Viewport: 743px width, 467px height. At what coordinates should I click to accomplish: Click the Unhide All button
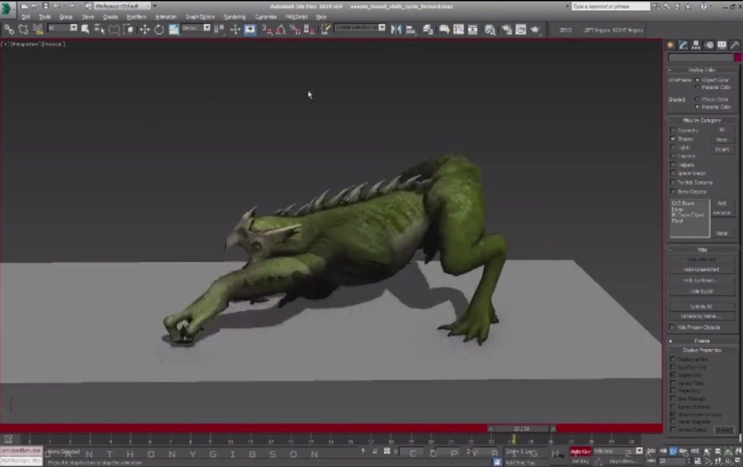coord(701,307)
